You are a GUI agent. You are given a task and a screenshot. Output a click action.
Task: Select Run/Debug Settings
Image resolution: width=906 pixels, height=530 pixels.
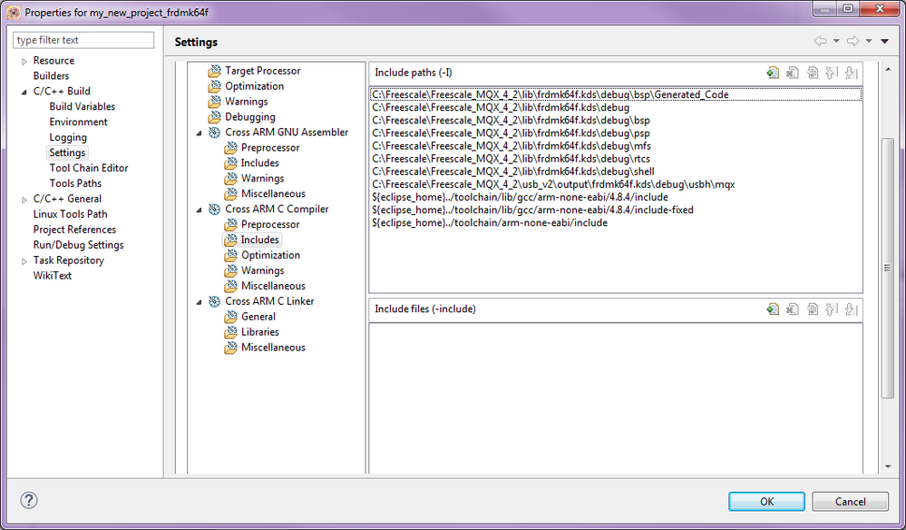78,245
